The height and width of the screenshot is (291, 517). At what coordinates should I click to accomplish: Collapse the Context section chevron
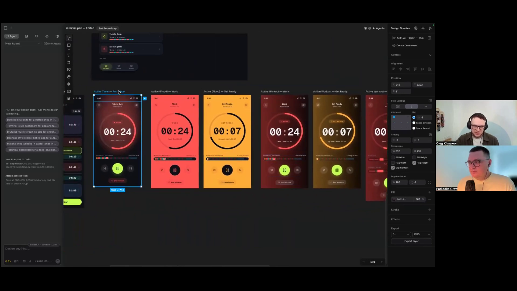click(430, 55)
